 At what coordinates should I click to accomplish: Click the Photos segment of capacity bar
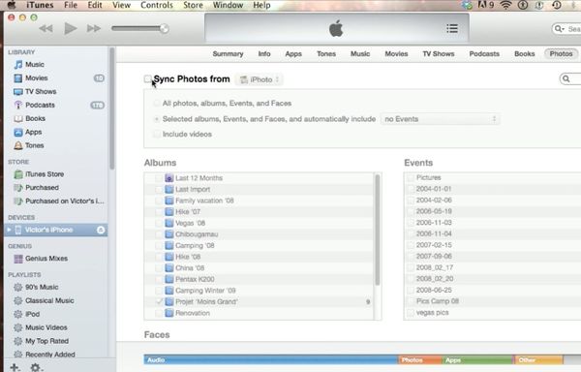coord(420,359)
